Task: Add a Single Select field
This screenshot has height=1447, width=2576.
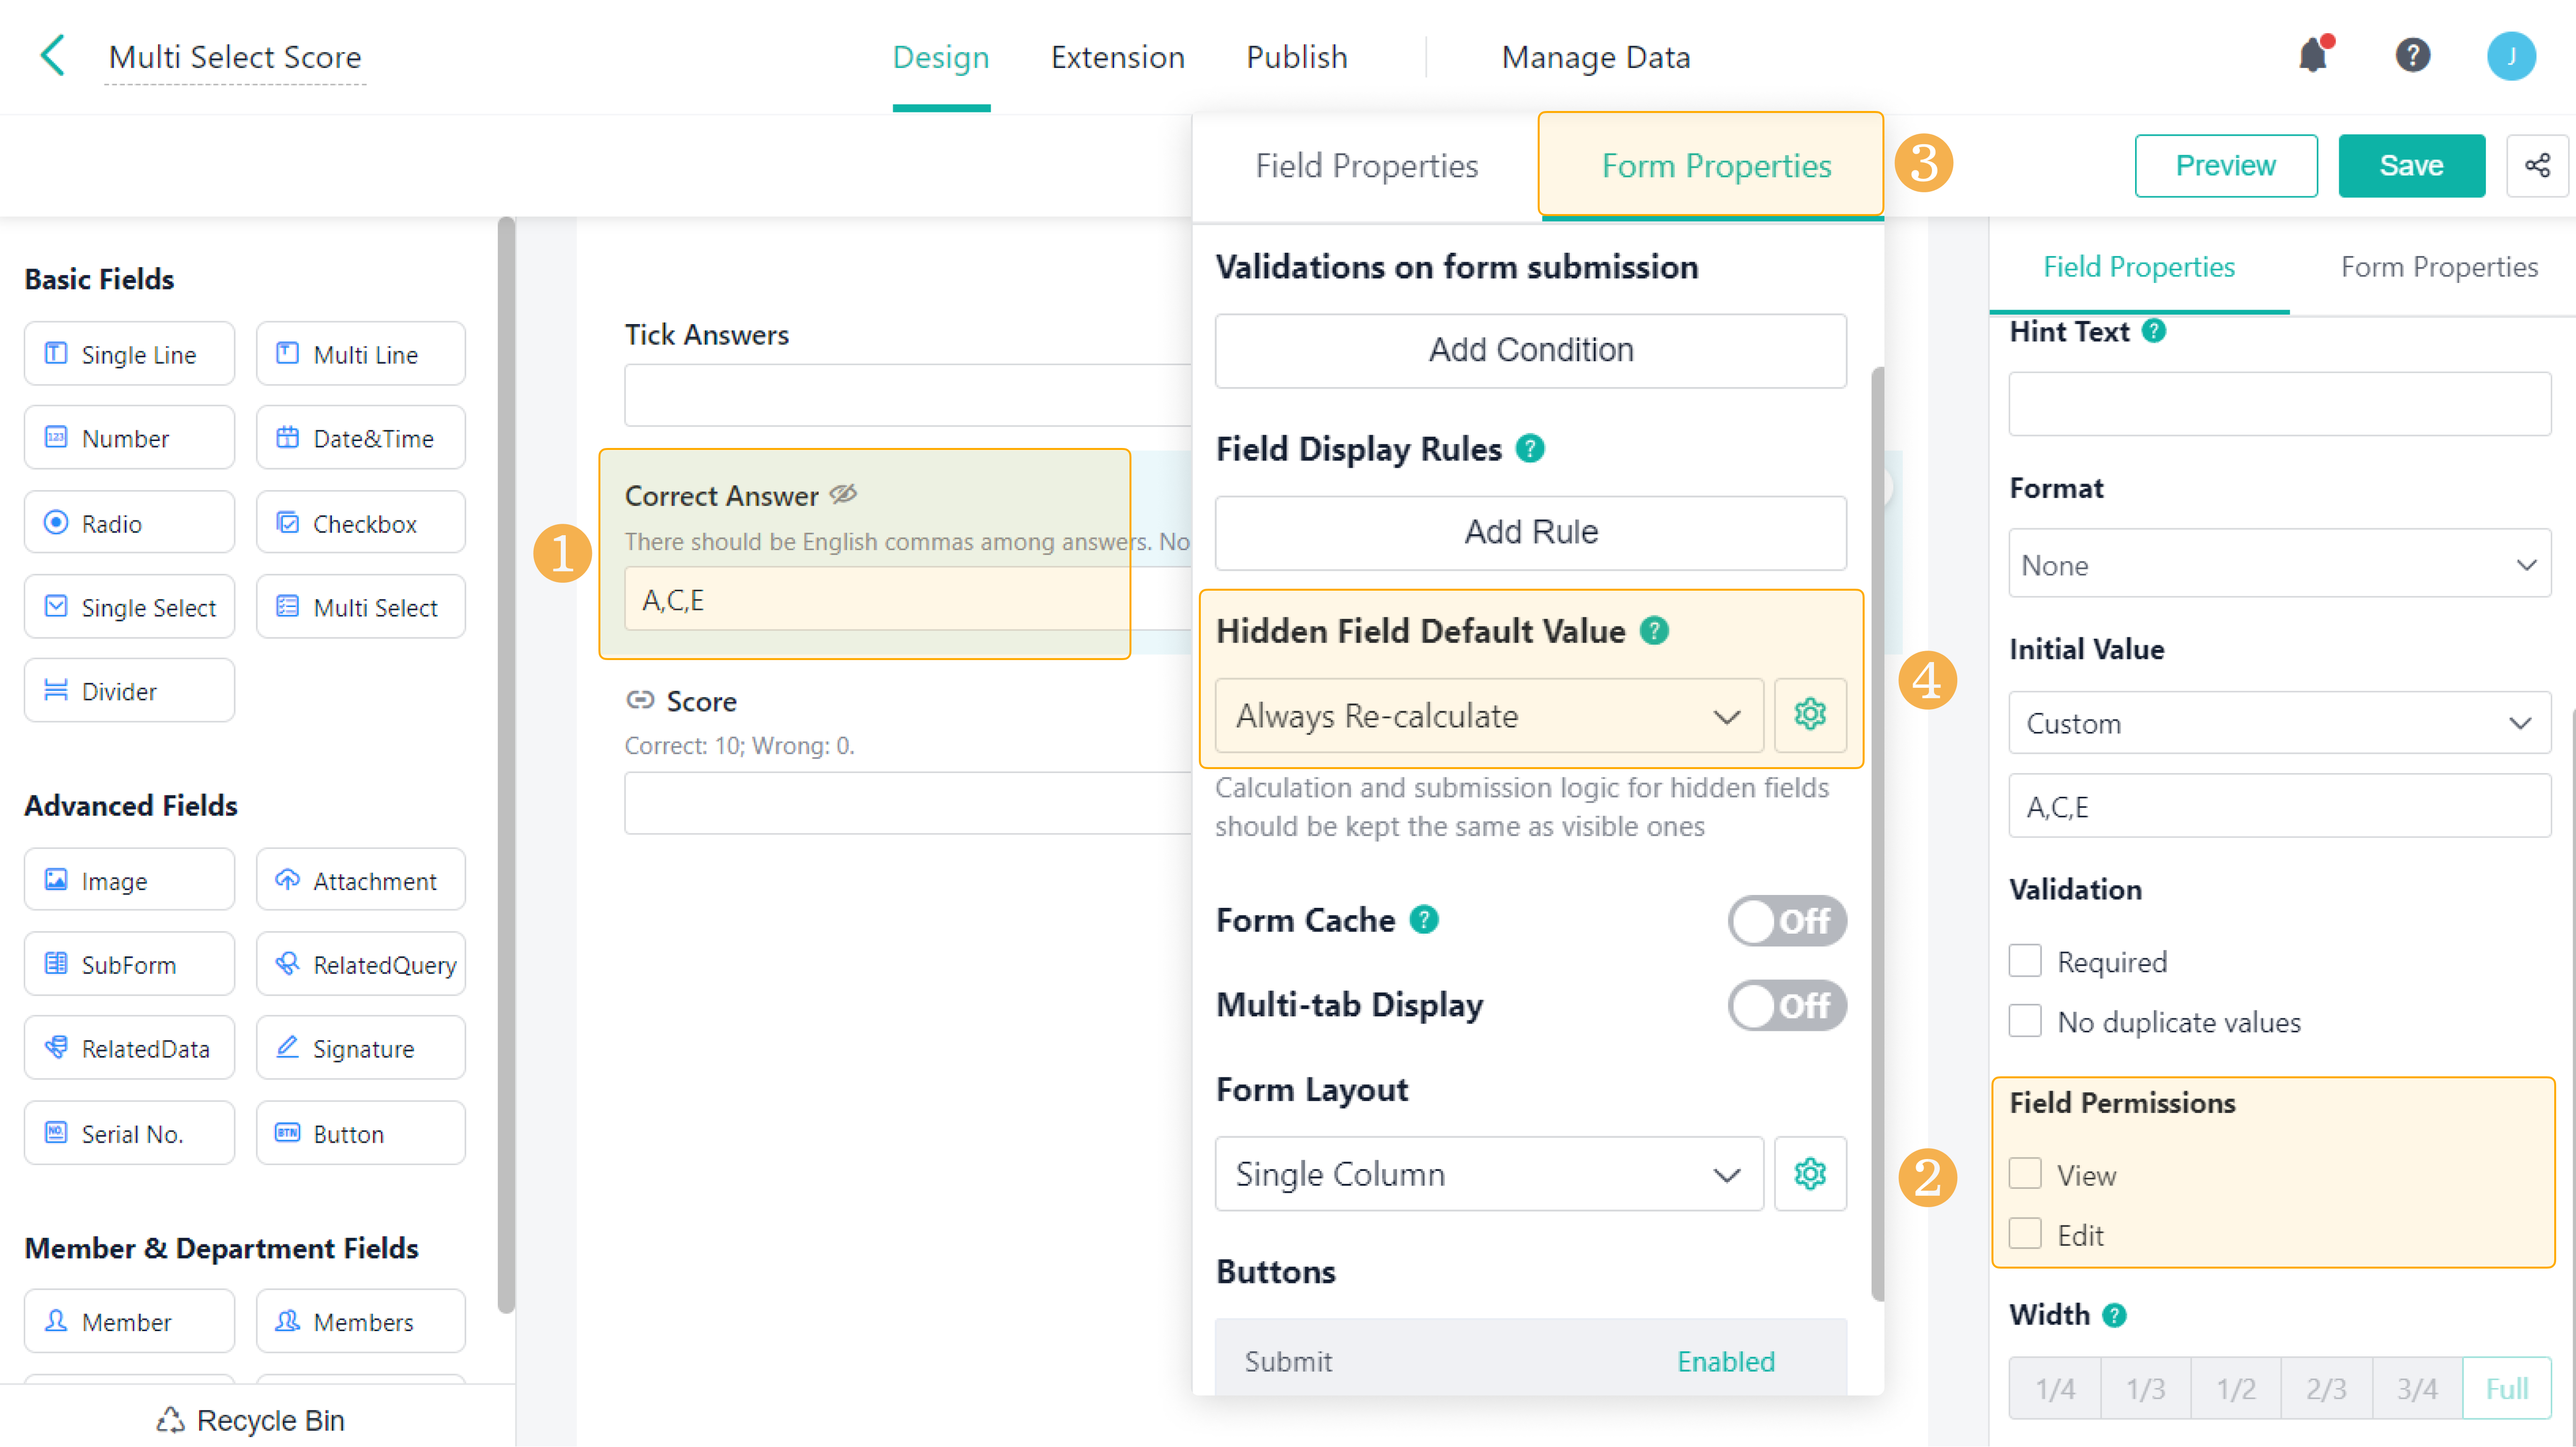Action: [x=129, y=606]
